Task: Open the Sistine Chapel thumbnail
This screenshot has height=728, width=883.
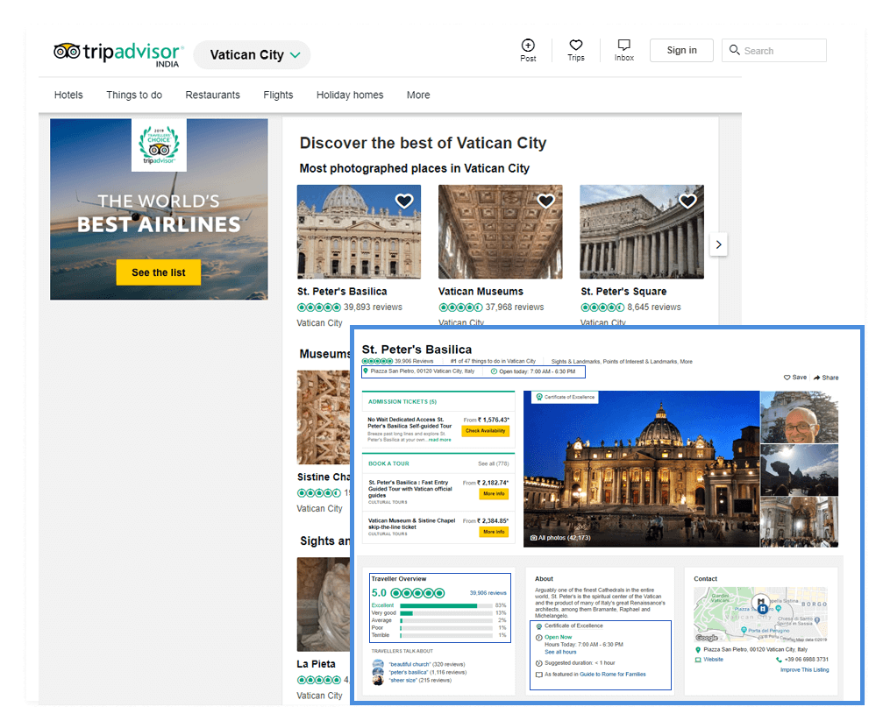Action: [324, 417]
